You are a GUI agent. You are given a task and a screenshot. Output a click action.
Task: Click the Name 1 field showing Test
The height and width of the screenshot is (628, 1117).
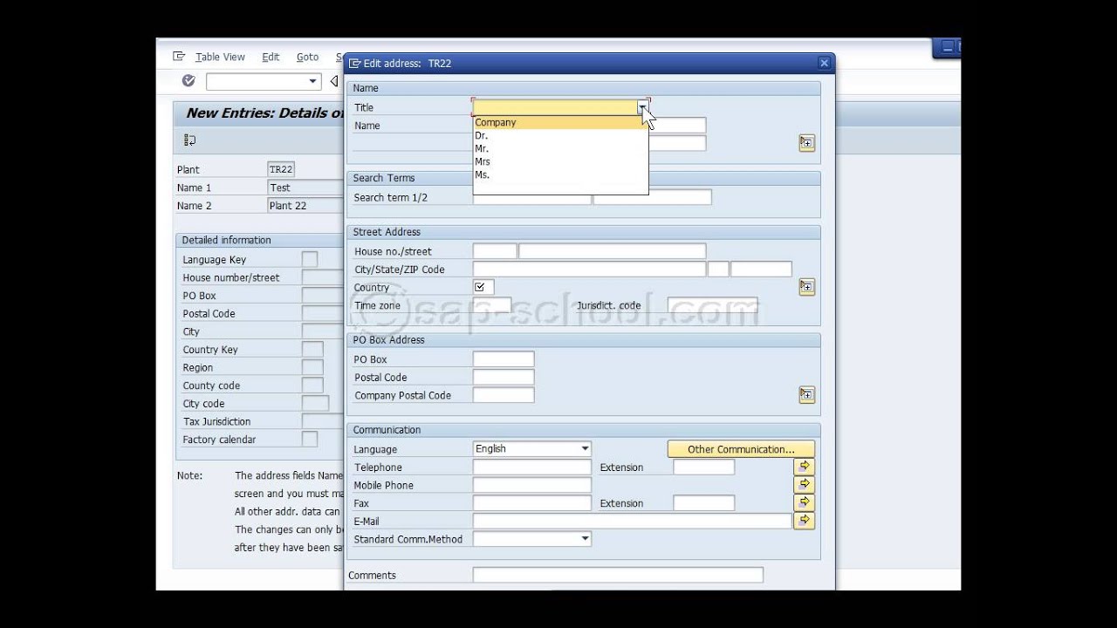tap(305, 188)
